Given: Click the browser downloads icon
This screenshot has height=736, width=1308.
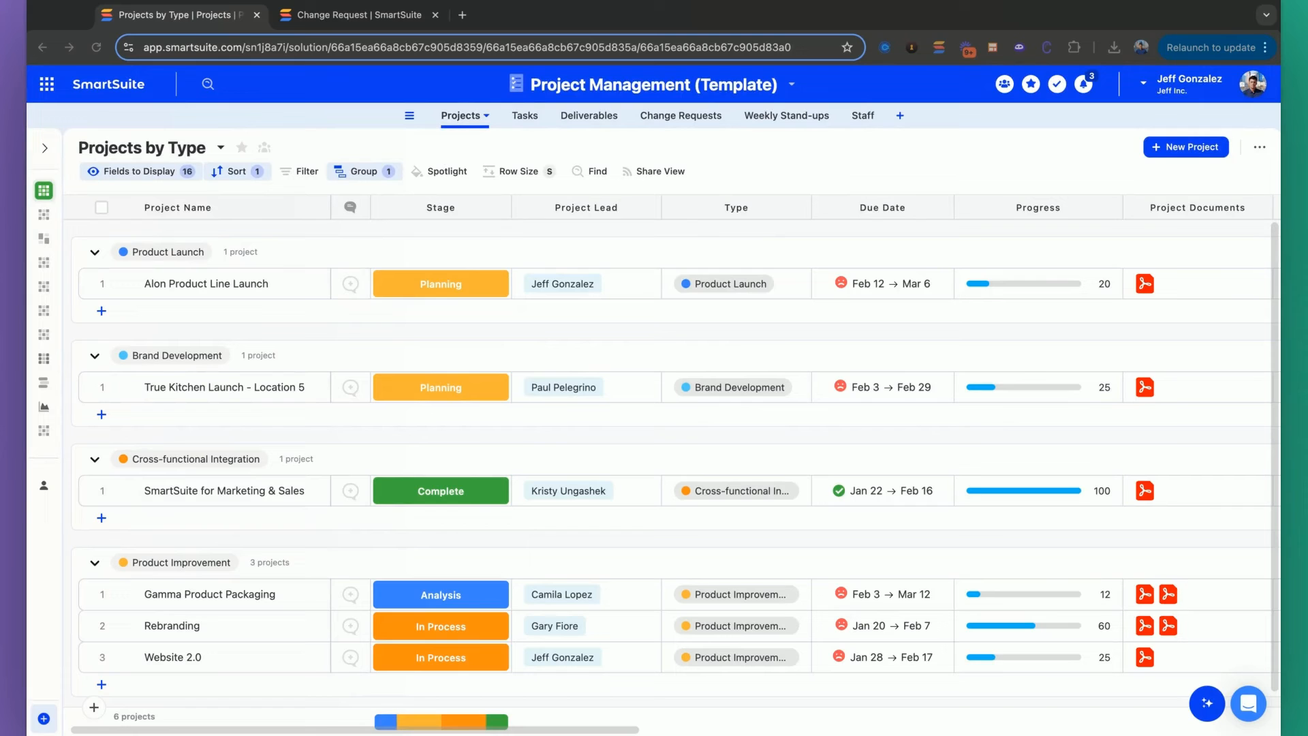Looking at the screenshot, I should (1114, 48).
